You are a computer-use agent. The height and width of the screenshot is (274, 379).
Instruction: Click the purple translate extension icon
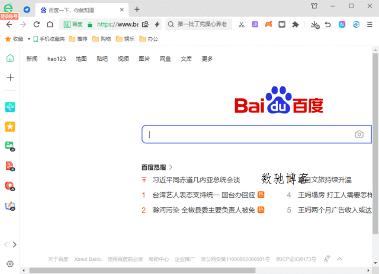click(255, 24)
